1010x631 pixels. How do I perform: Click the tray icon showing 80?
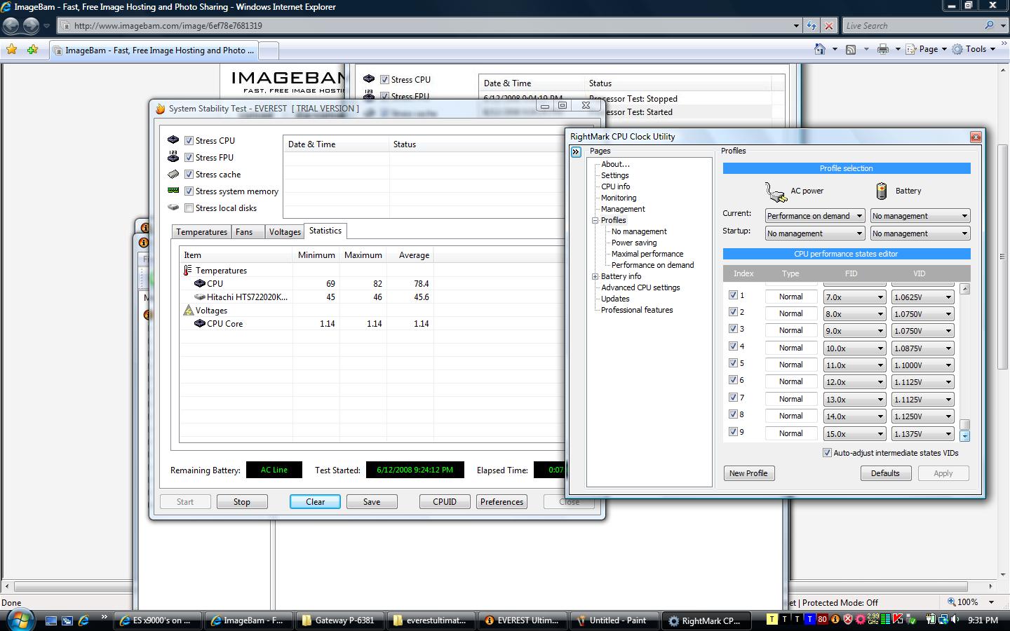[823, 619]
